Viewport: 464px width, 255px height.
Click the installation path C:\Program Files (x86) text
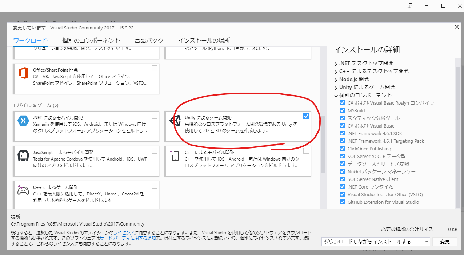(x=77, y=224)
